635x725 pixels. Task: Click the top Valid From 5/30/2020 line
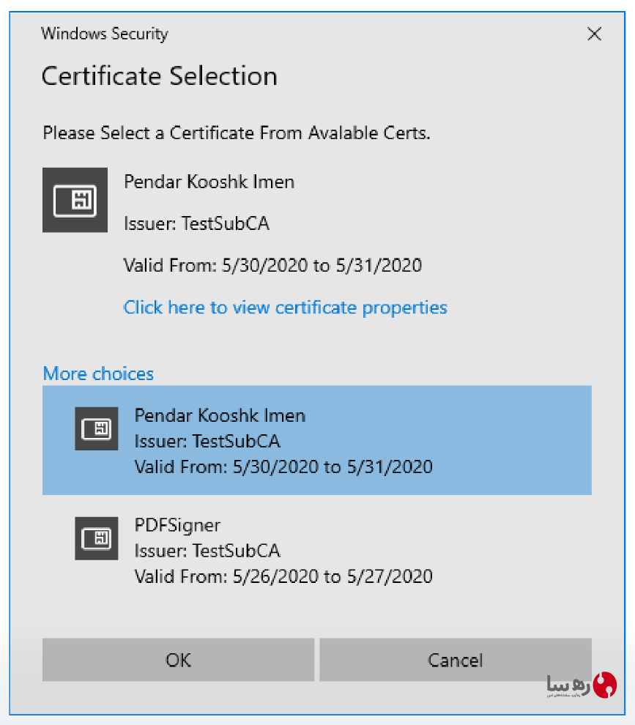point(273,265)
